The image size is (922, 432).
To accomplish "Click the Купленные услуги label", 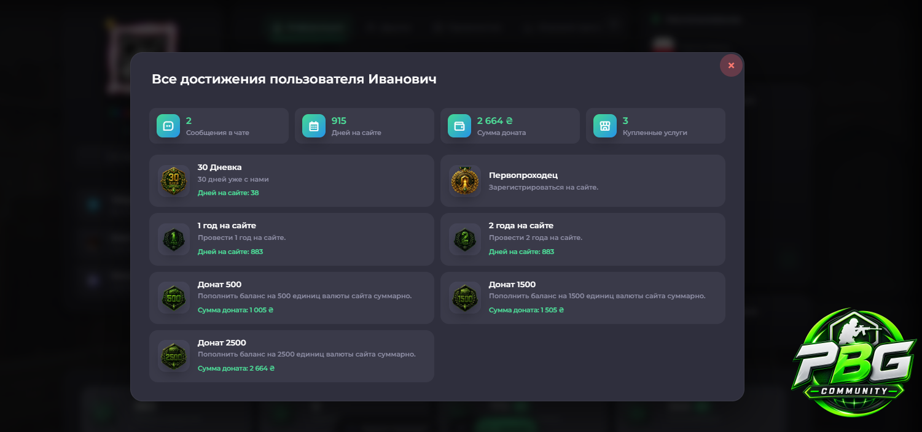I will (655, 133).
